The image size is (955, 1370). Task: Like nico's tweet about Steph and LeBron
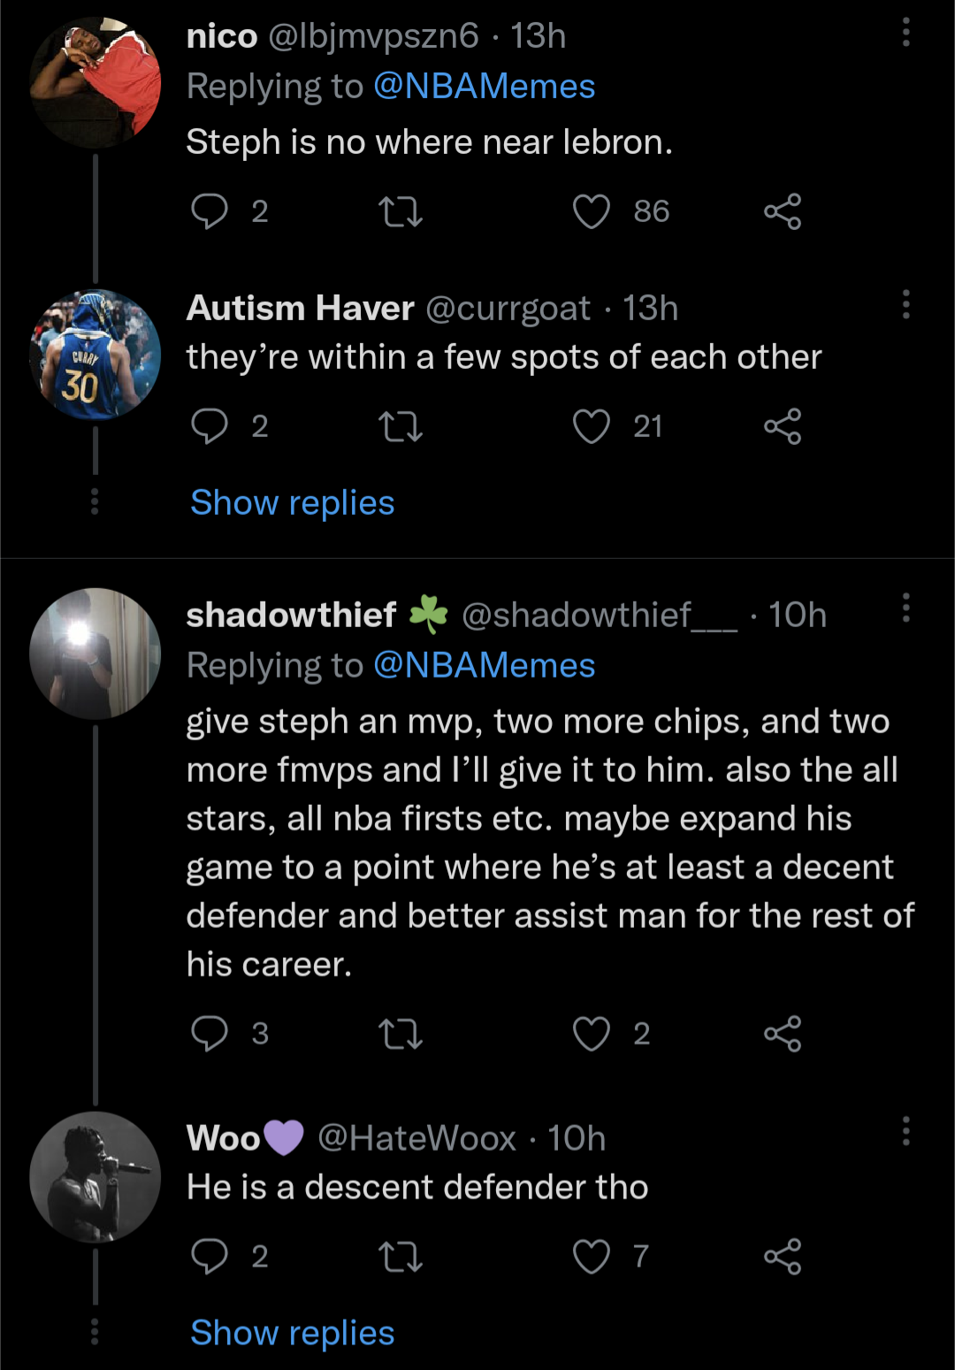pyautogui.click(x=592, y=212)
